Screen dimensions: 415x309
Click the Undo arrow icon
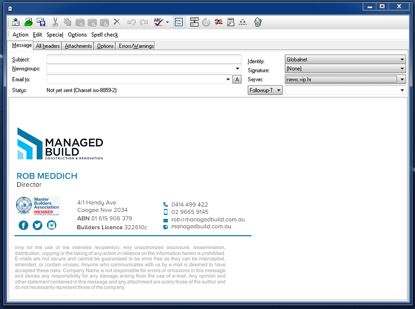point(131,22)
